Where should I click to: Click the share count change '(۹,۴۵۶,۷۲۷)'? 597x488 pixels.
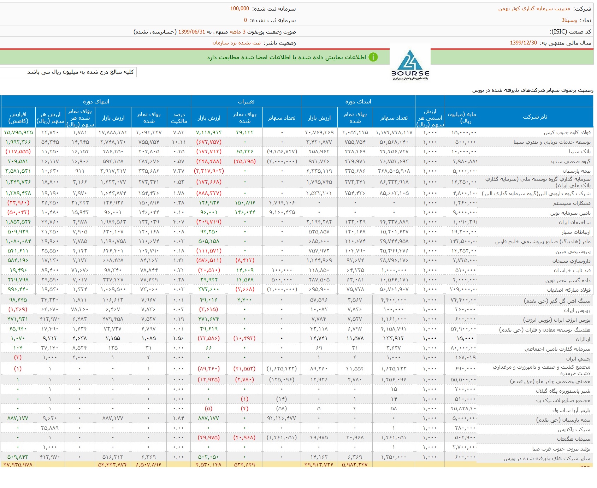click(282, 151)
